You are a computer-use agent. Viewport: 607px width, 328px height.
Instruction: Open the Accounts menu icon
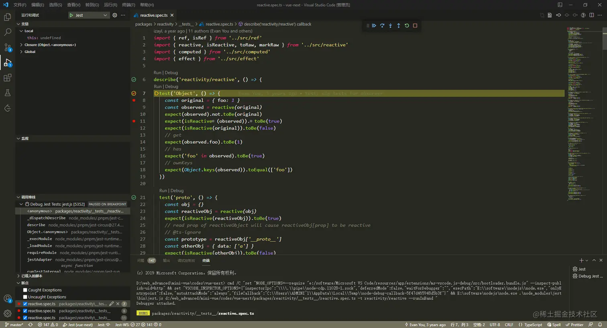pos(7,299)
